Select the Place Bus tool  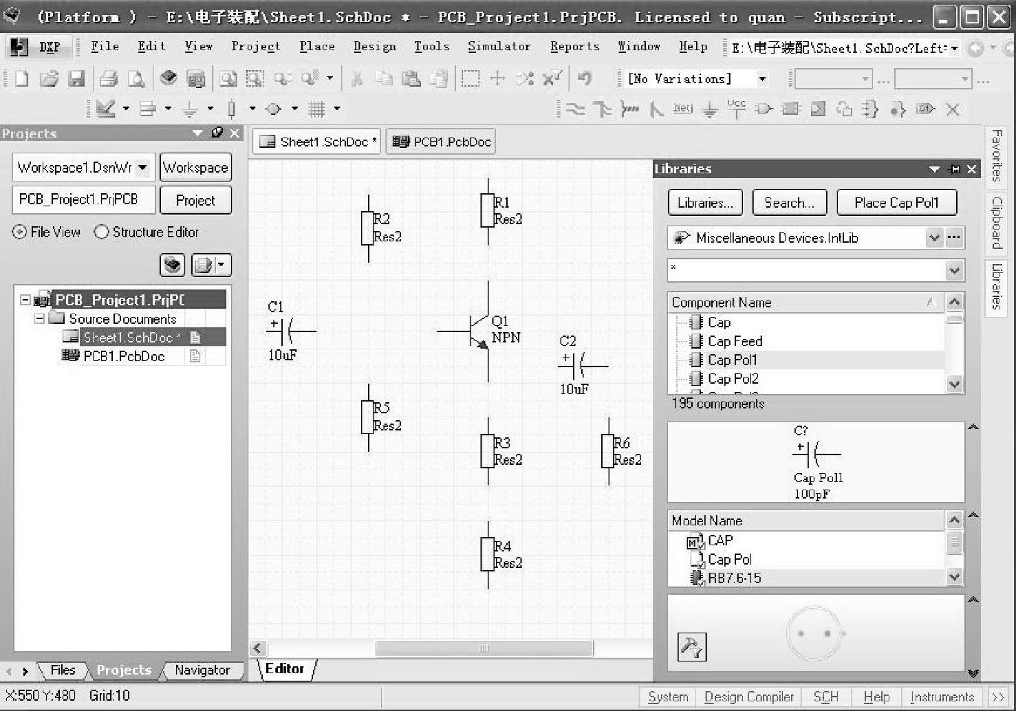click(x=602, y=109)
